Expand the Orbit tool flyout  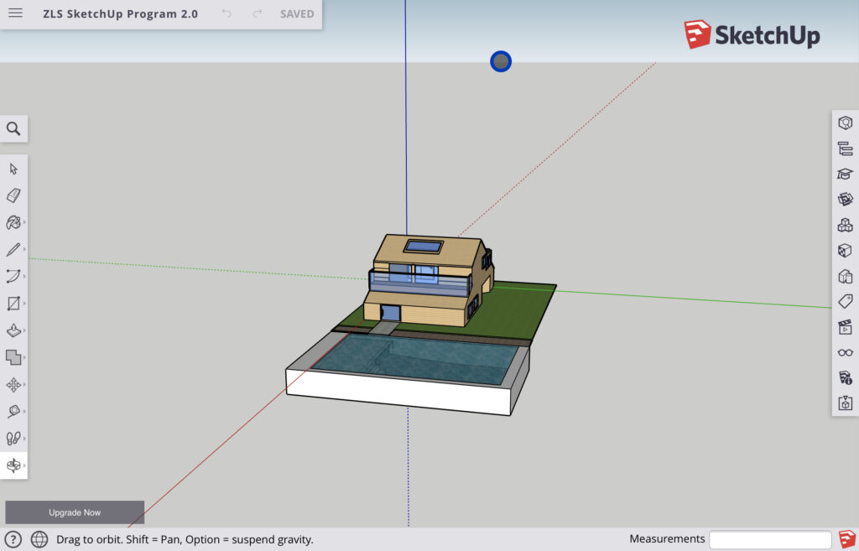(x=24, y=465)
